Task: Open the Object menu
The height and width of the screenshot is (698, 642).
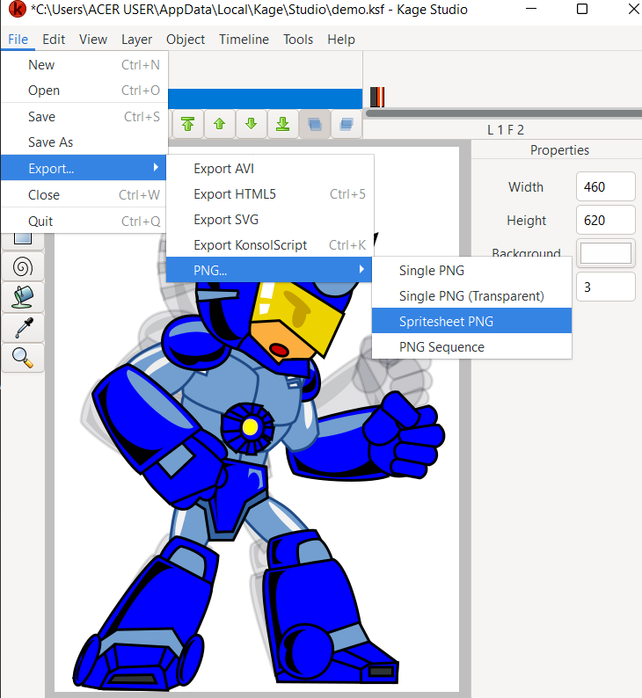Action: pyautogui.click(x=186, y=40)
